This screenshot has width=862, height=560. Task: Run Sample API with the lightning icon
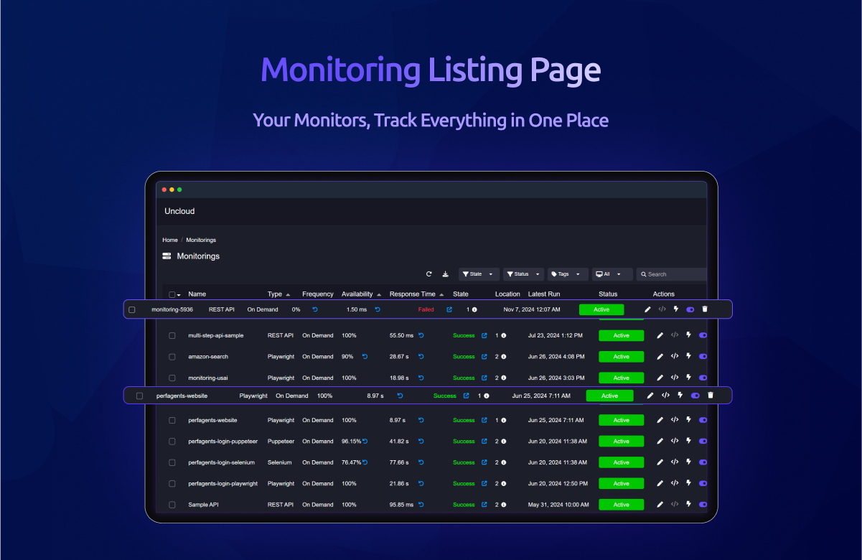(x=688, y=505)
